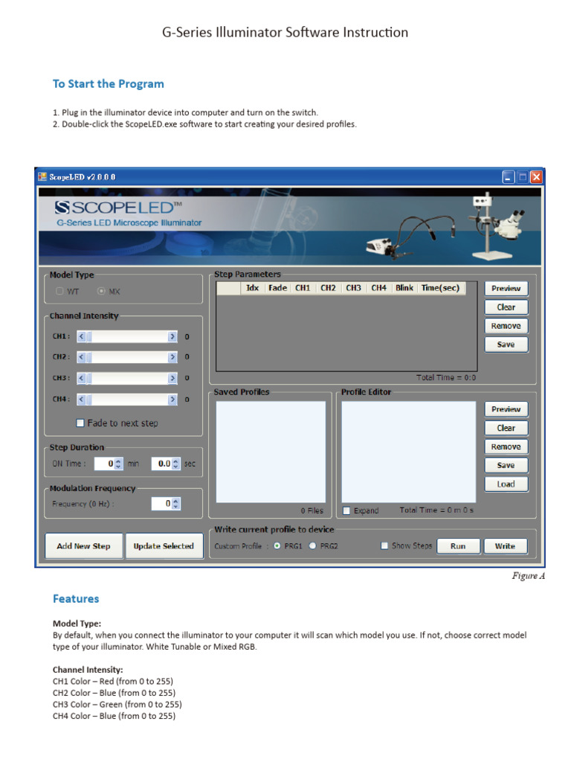This screenshot has height=762, width=571.
Task: Click the Add New Step button
Action: pyautogui.click(x=83, y=546)
